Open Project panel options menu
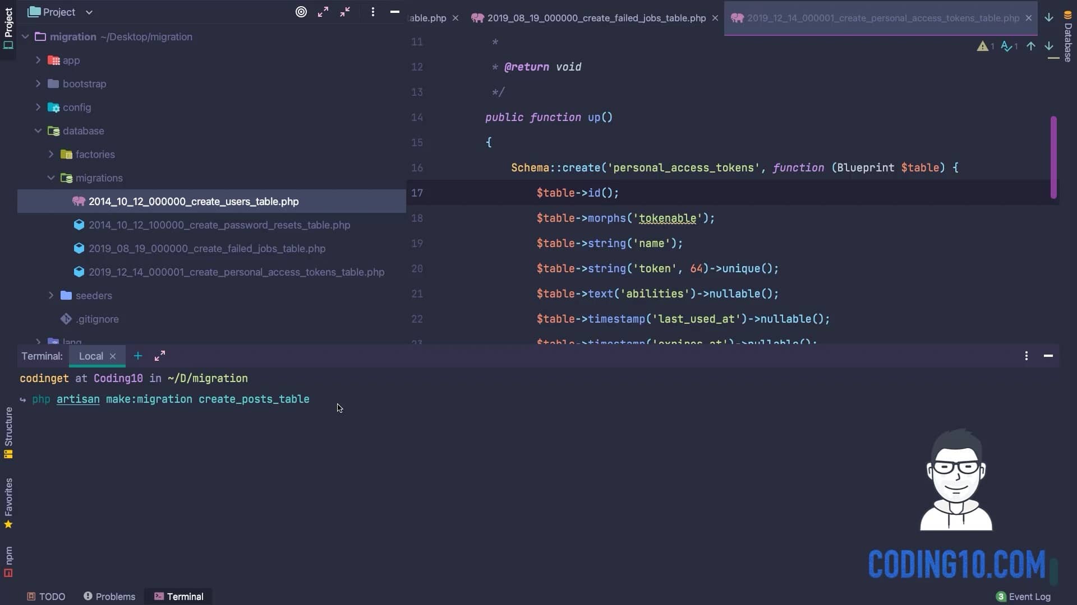Image resolution: width=1077 pixels, height=605 pixels. (x=373, y=12)
